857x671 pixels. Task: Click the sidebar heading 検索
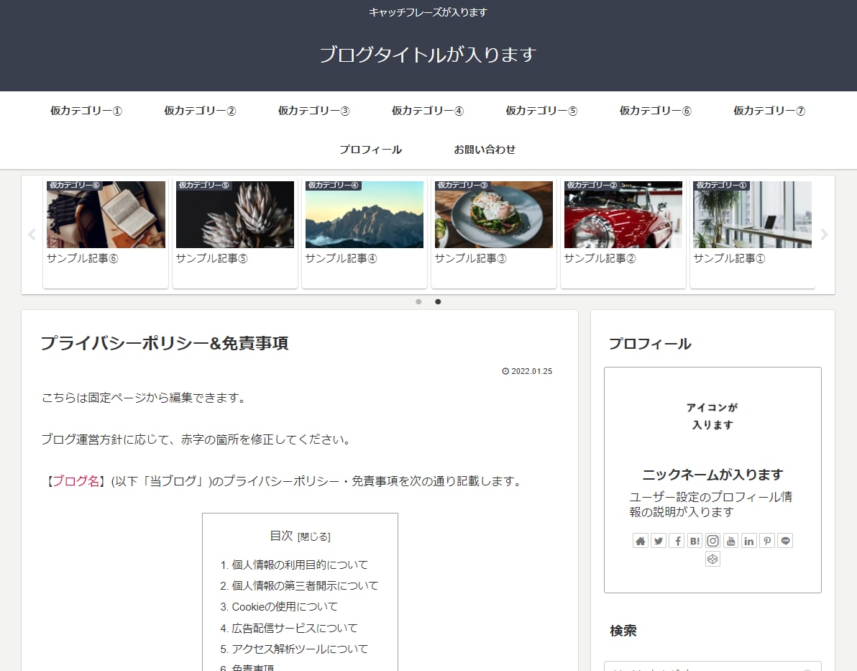click(623, 631)
